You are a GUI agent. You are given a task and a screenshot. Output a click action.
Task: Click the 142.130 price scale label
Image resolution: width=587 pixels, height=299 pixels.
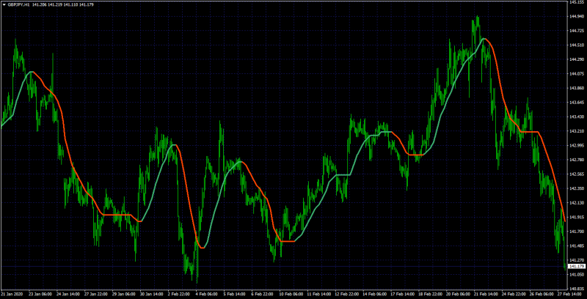[x=577, y=202]
